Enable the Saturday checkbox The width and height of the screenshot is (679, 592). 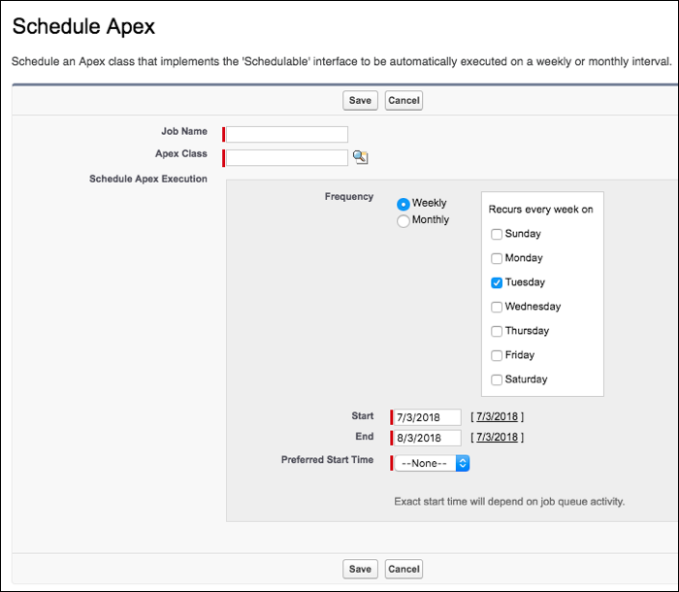pos(497,379)
